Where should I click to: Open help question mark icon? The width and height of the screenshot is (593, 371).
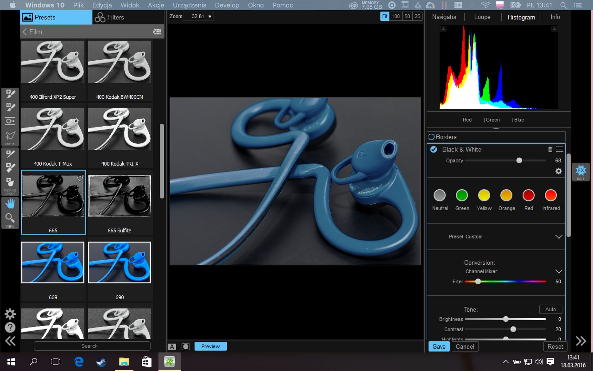10,327
